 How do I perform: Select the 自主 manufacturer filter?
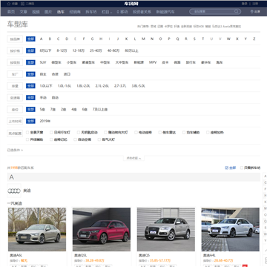[x=43, y=74]
